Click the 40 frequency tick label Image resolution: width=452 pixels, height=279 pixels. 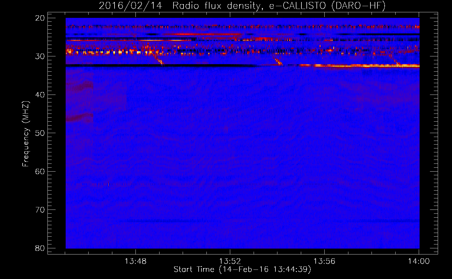point(40,95)
